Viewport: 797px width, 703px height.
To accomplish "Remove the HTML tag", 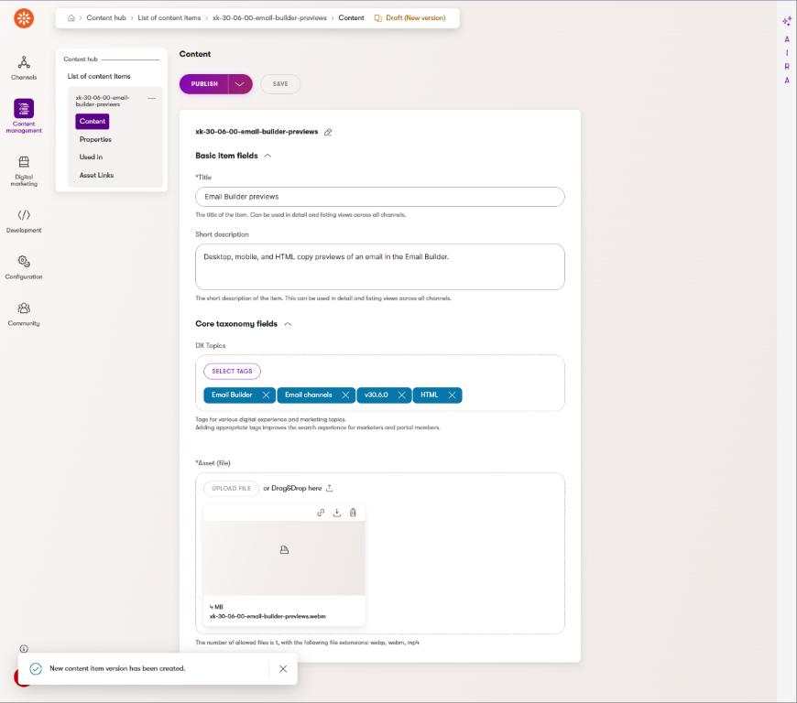I will (x=452, y=395).
